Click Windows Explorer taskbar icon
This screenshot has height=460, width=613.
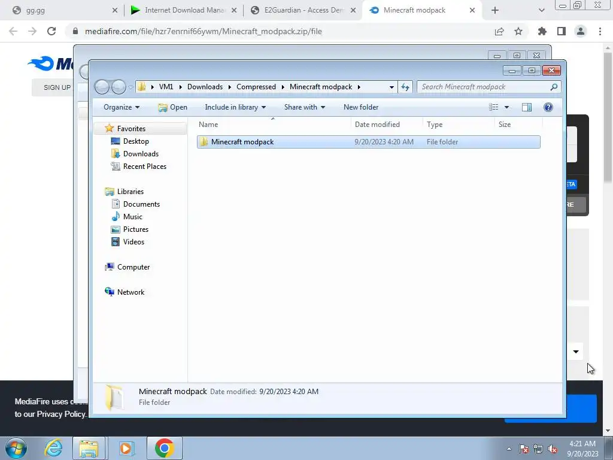click(x=89, y=448)
